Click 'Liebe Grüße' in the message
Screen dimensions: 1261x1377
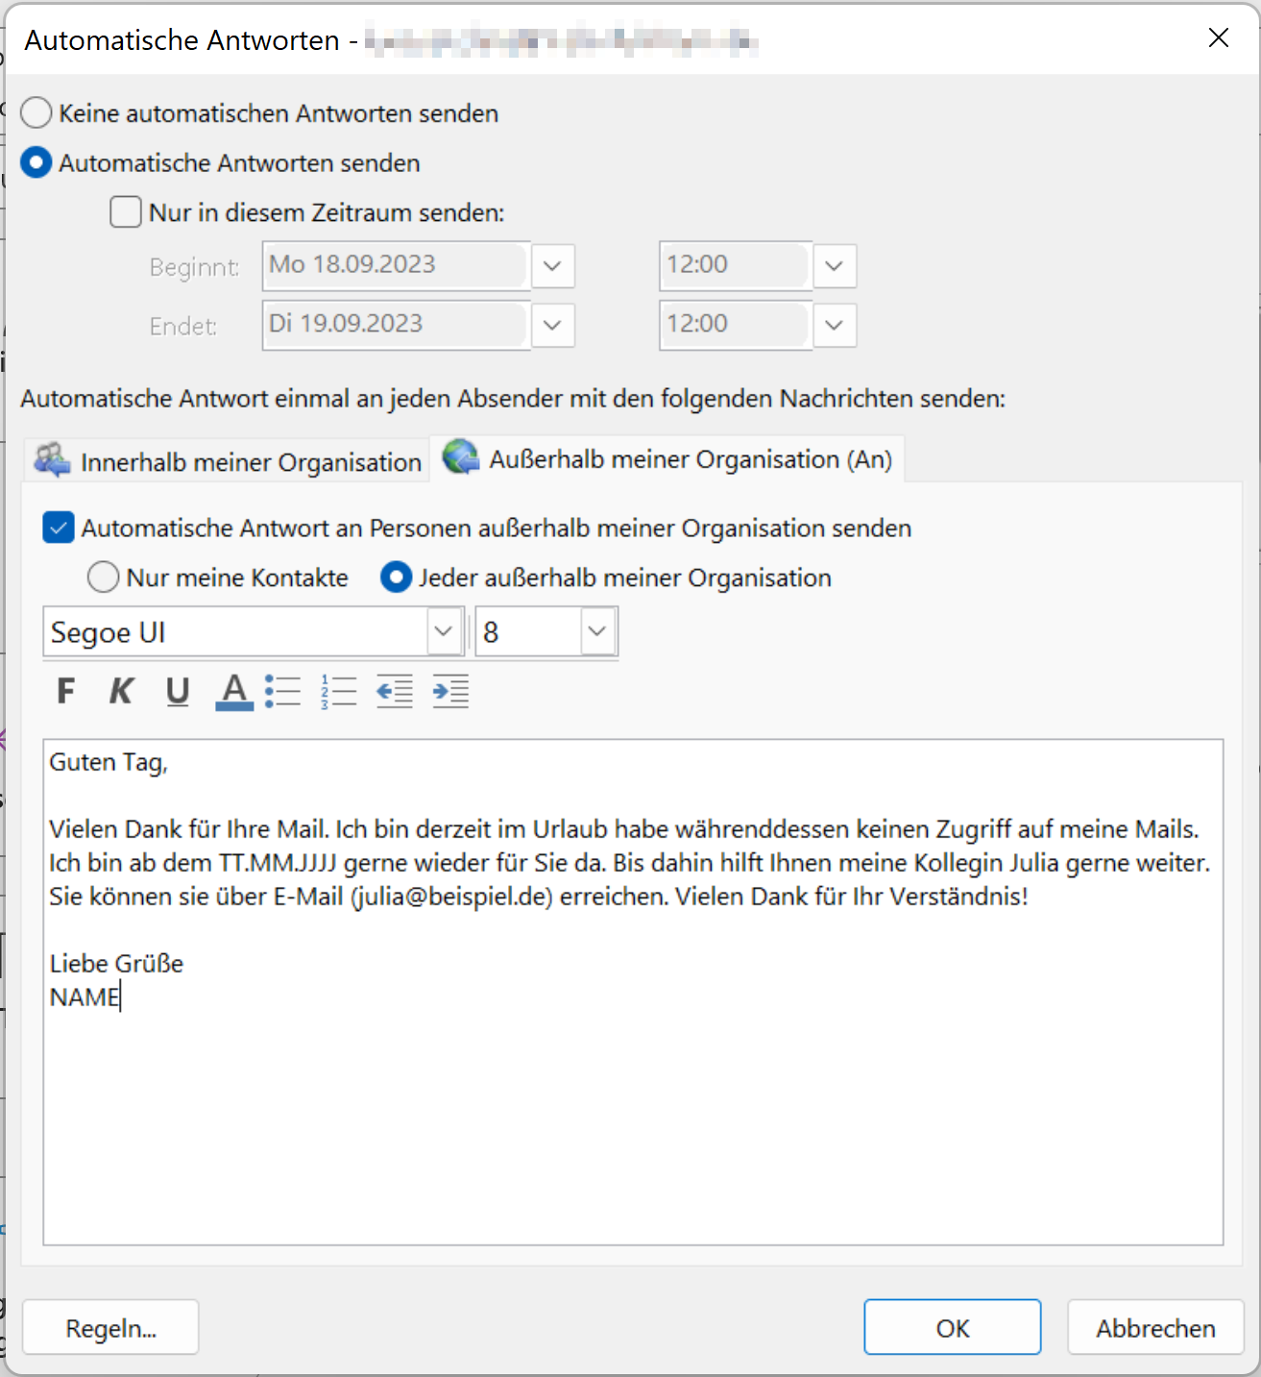pyautogui.click(x=116, y=963)
